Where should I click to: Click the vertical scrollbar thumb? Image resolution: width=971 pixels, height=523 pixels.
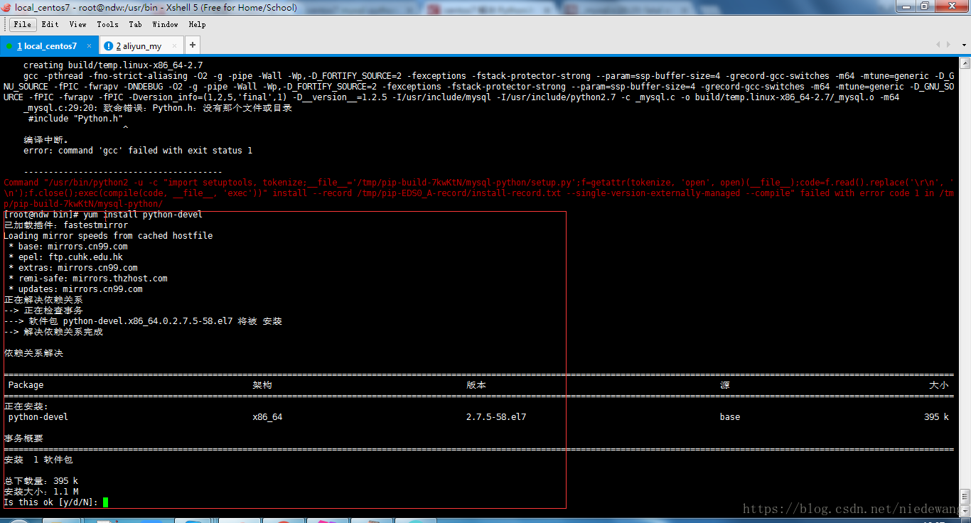tap(965, 495)
